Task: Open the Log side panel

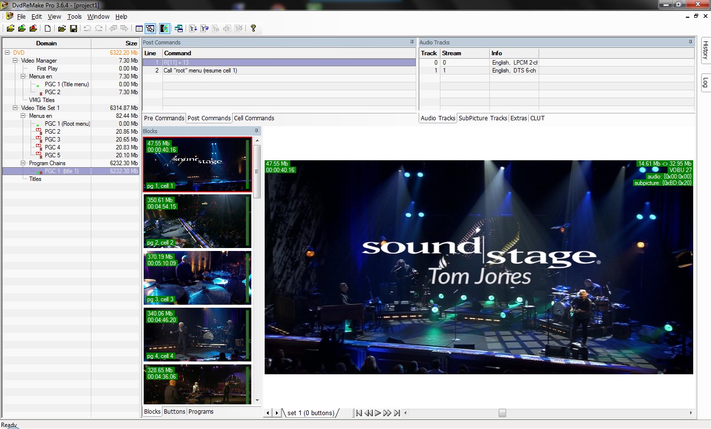Action: [706, 82]
